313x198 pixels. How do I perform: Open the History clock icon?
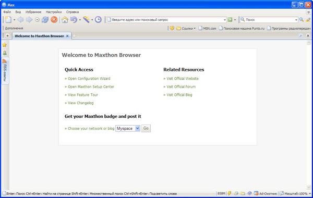click(98, 20)
